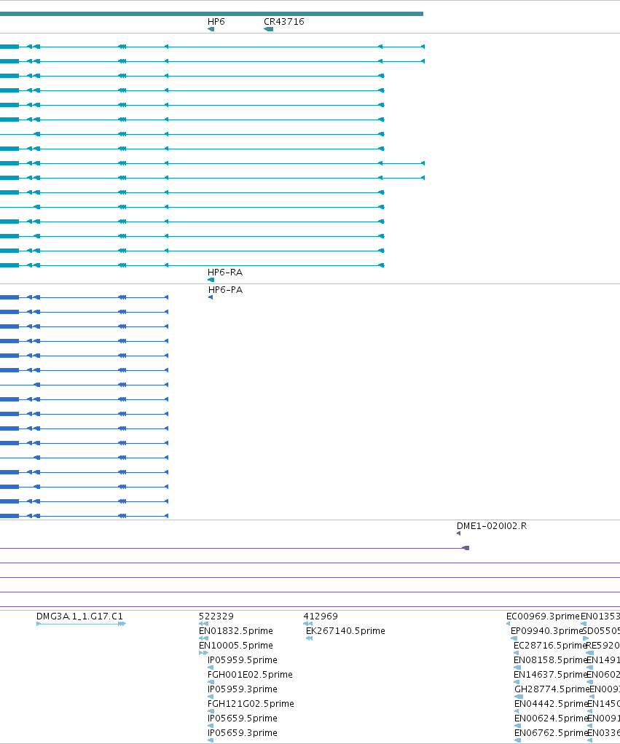This screenshot has width=620, height=744.
Task: Select the IP05659.5prime EST label
Action: pos(243,718)
